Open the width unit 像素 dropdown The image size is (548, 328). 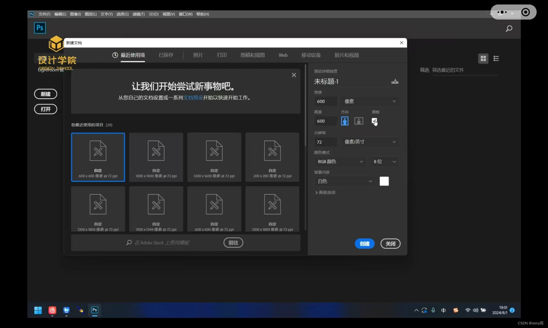(370, 101)
